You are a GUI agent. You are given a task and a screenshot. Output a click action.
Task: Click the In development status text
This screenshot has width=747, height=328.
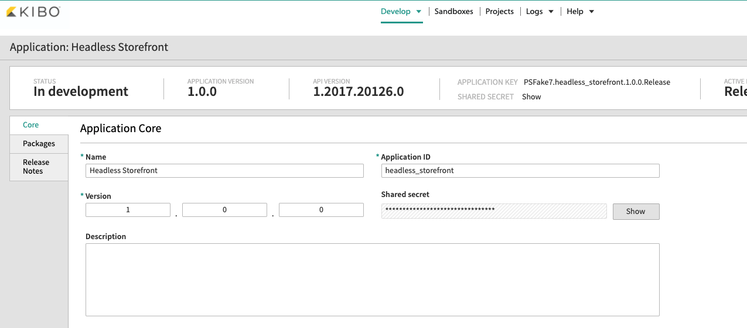click(81, 92)
